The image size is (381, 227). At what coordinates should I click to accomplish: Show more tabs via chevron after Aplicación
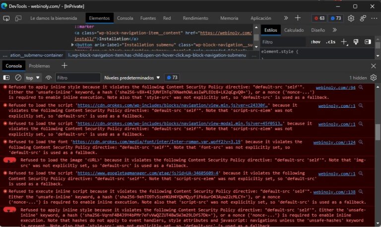286,18
